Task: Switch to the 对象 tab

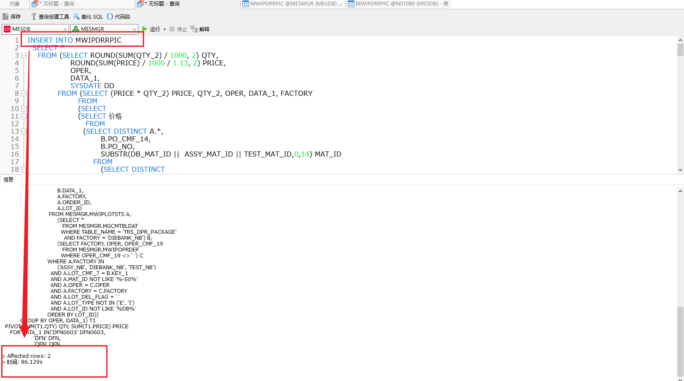Action: 14,4
